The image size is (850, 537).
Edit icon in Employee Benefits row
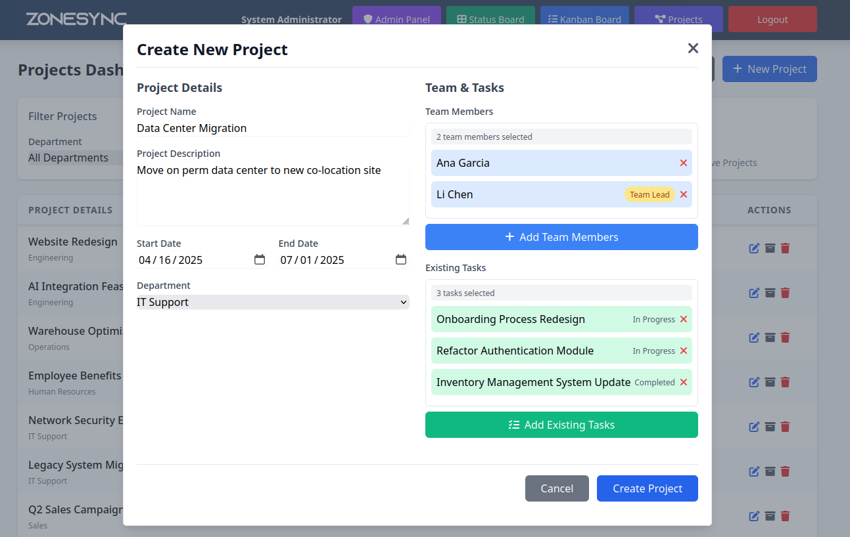pyautogui.click(x=755, y=382)
